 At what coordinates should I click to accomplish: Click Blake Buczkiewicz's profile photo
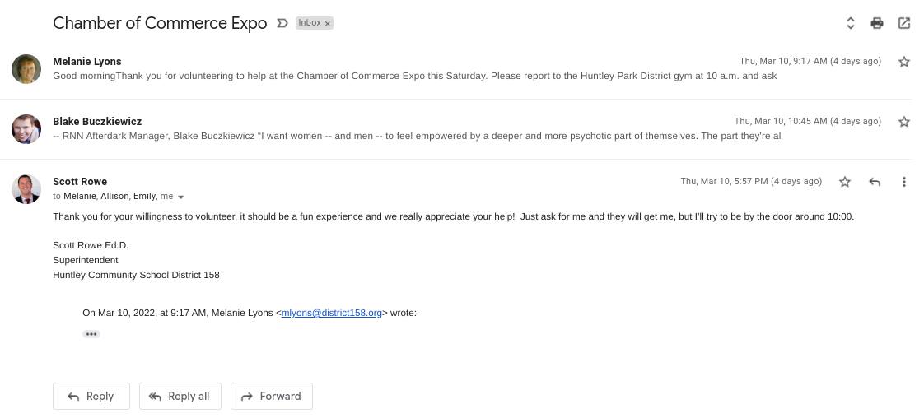click(26, 129)
